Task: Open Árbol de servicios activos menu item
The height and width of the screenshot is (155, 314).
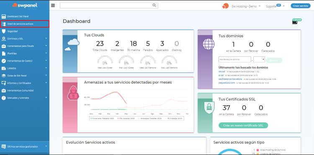Action: [x=25, y=24]
